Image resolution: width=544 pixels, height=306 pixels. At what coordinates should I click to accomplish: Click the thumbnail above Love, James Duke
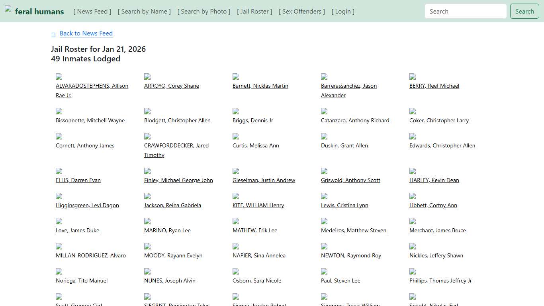click(x=59, y=221)
